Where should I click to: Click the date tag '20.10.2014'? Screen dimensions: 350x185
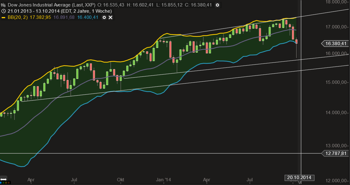click(299, 178)
